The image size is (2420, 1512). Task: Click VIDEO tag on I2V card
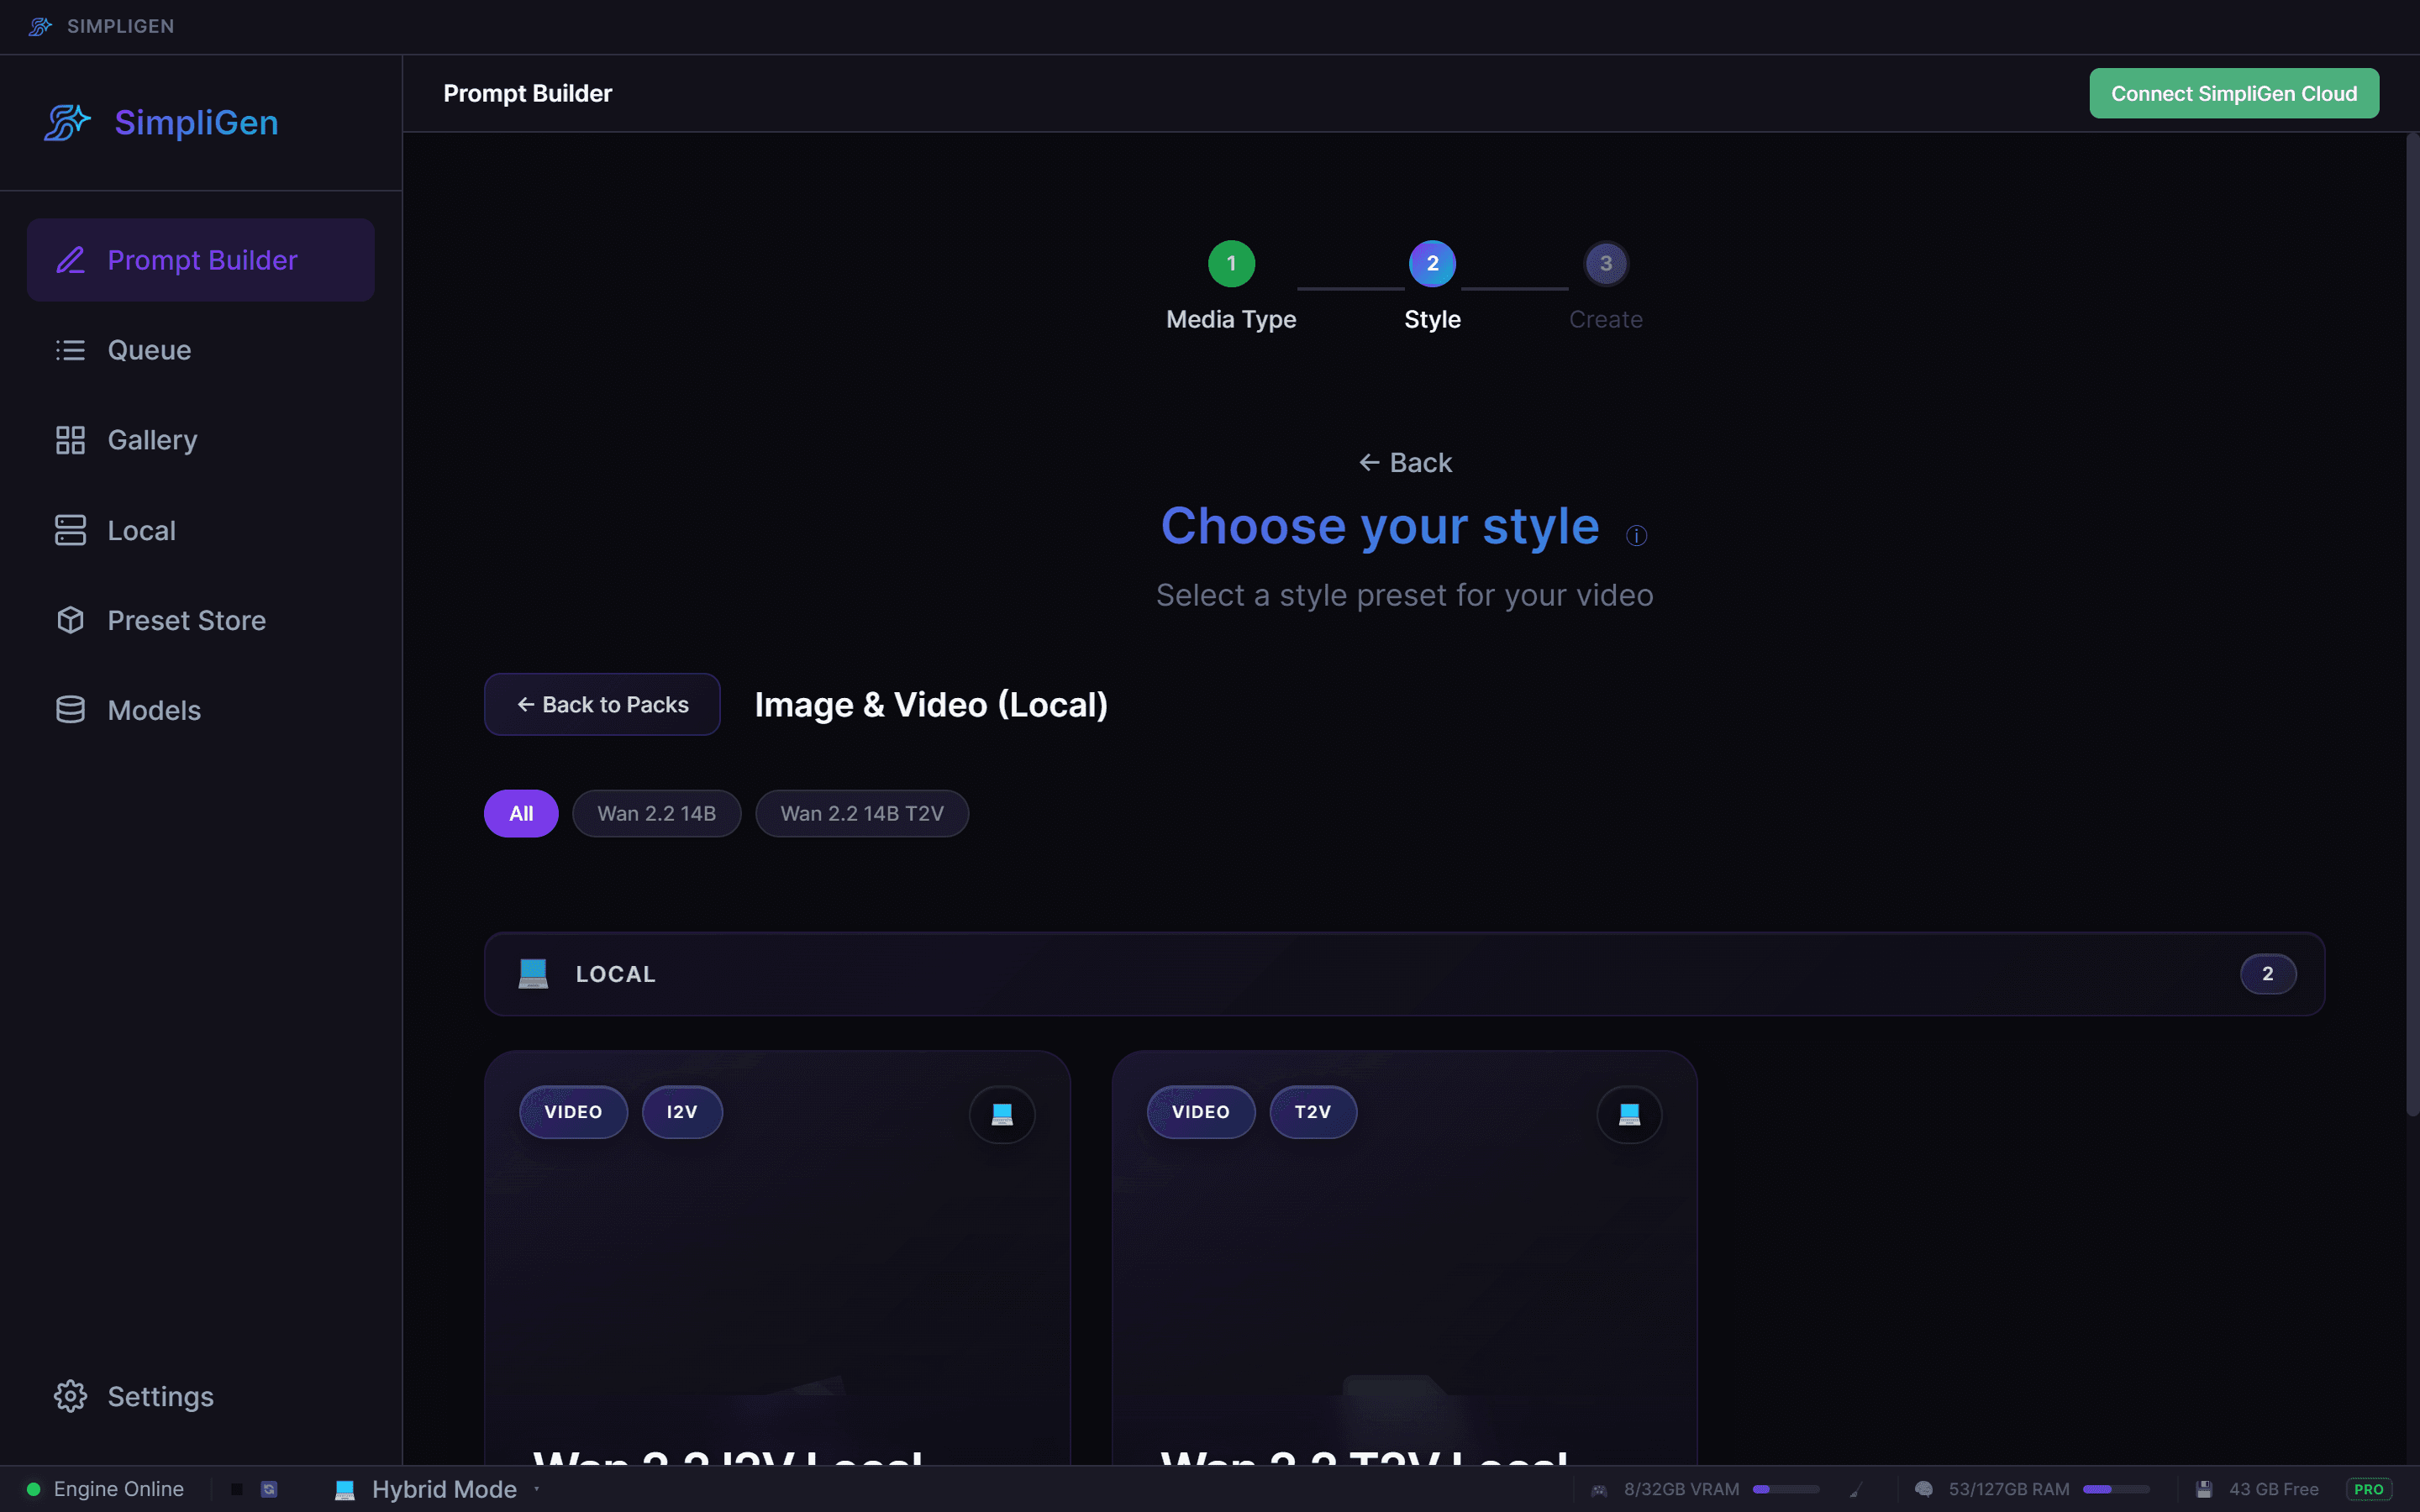pyautogui.click(x=573, y=1112)
